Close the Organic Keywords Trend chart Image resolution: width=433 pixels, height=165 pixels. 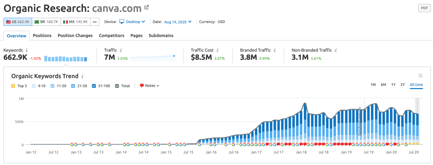tap(420, 76)
